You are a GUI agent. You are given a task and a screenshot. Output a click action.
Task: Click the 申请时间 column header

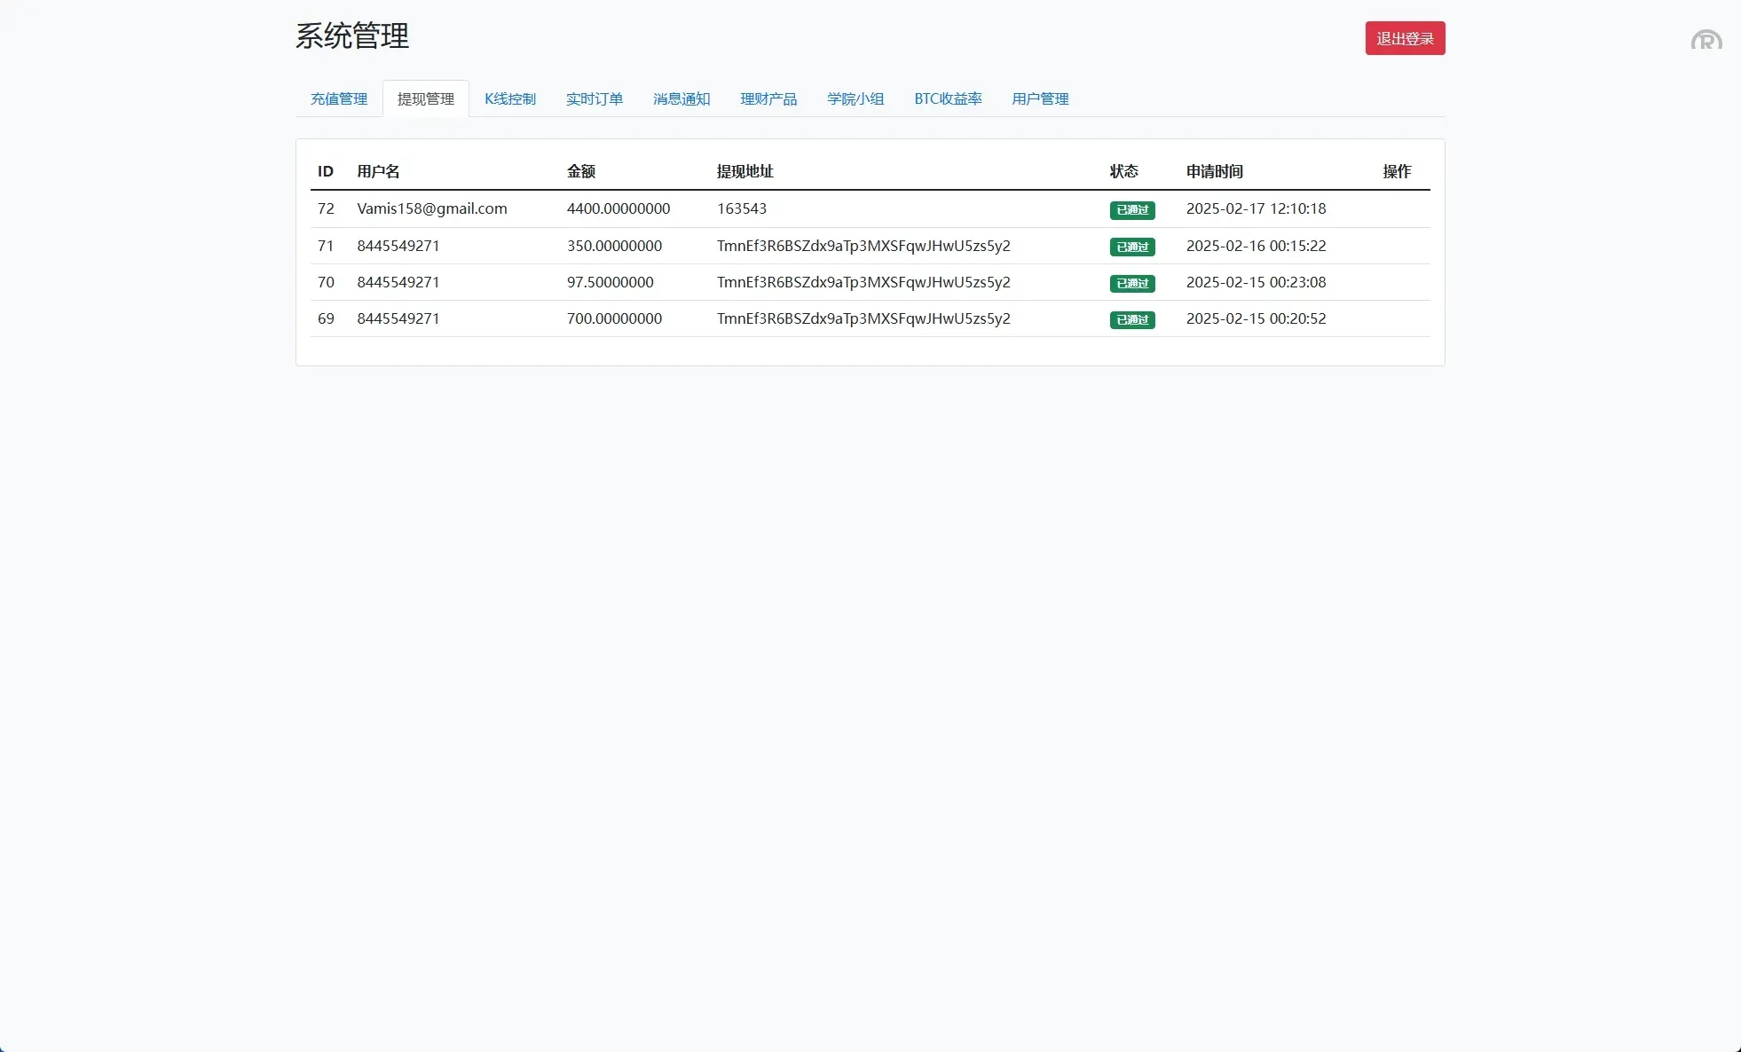click(x=1214, y=171)
